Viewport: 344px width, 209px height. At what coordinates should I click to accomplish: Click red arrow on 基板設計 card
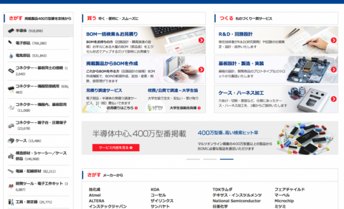click(334, 69)
